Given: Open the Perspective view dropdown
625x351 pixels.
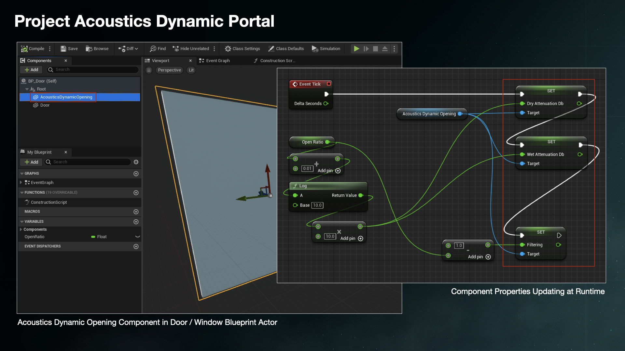Looking at the screenshot, I should [x=169, y=70].
